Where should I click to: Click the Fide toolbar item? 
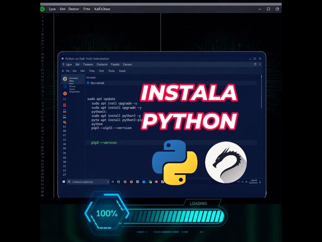[92, 71]
